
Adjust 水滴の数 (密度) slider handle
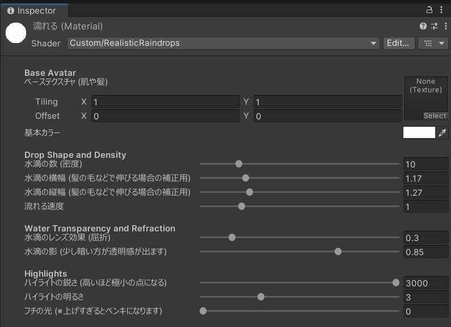[x=239, y=164]
